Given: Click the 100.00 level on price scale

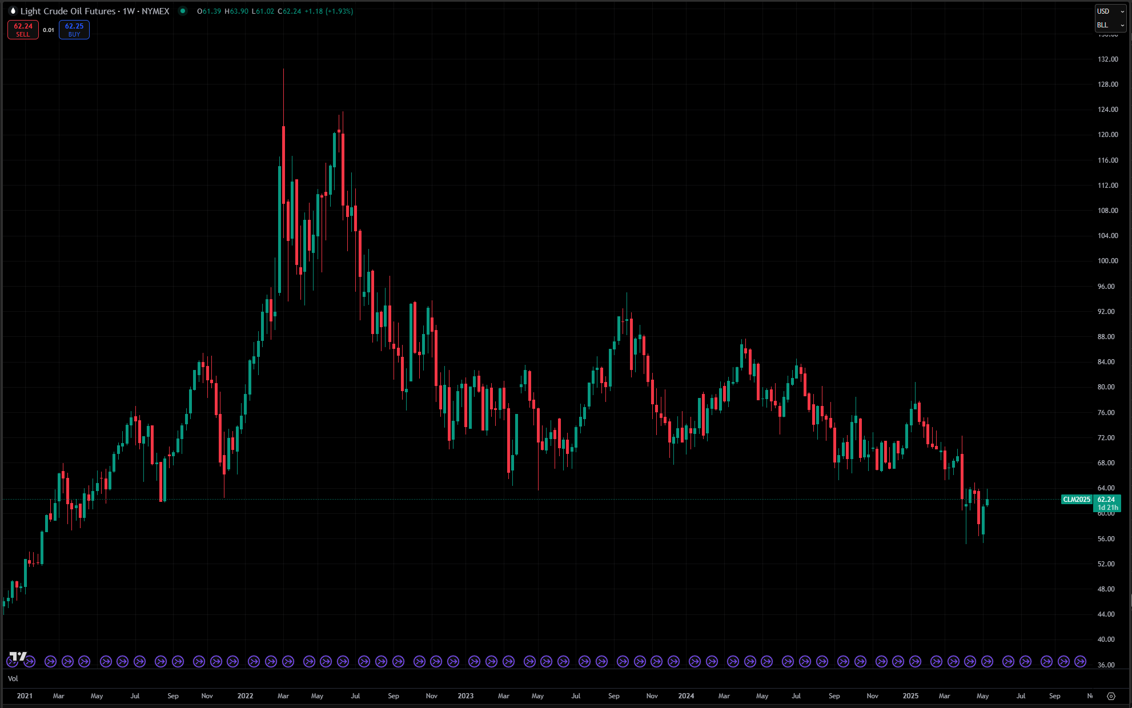Looking at the screenshot, I should [x=1107, y=261].
